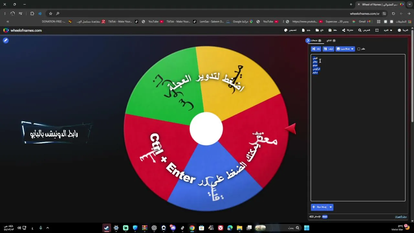Open Discord from the taskbar
Viewport: 414px width, 233px height.
point(173,228)
